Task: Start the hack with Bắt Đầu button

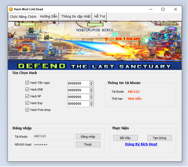Action: (126, 138)
